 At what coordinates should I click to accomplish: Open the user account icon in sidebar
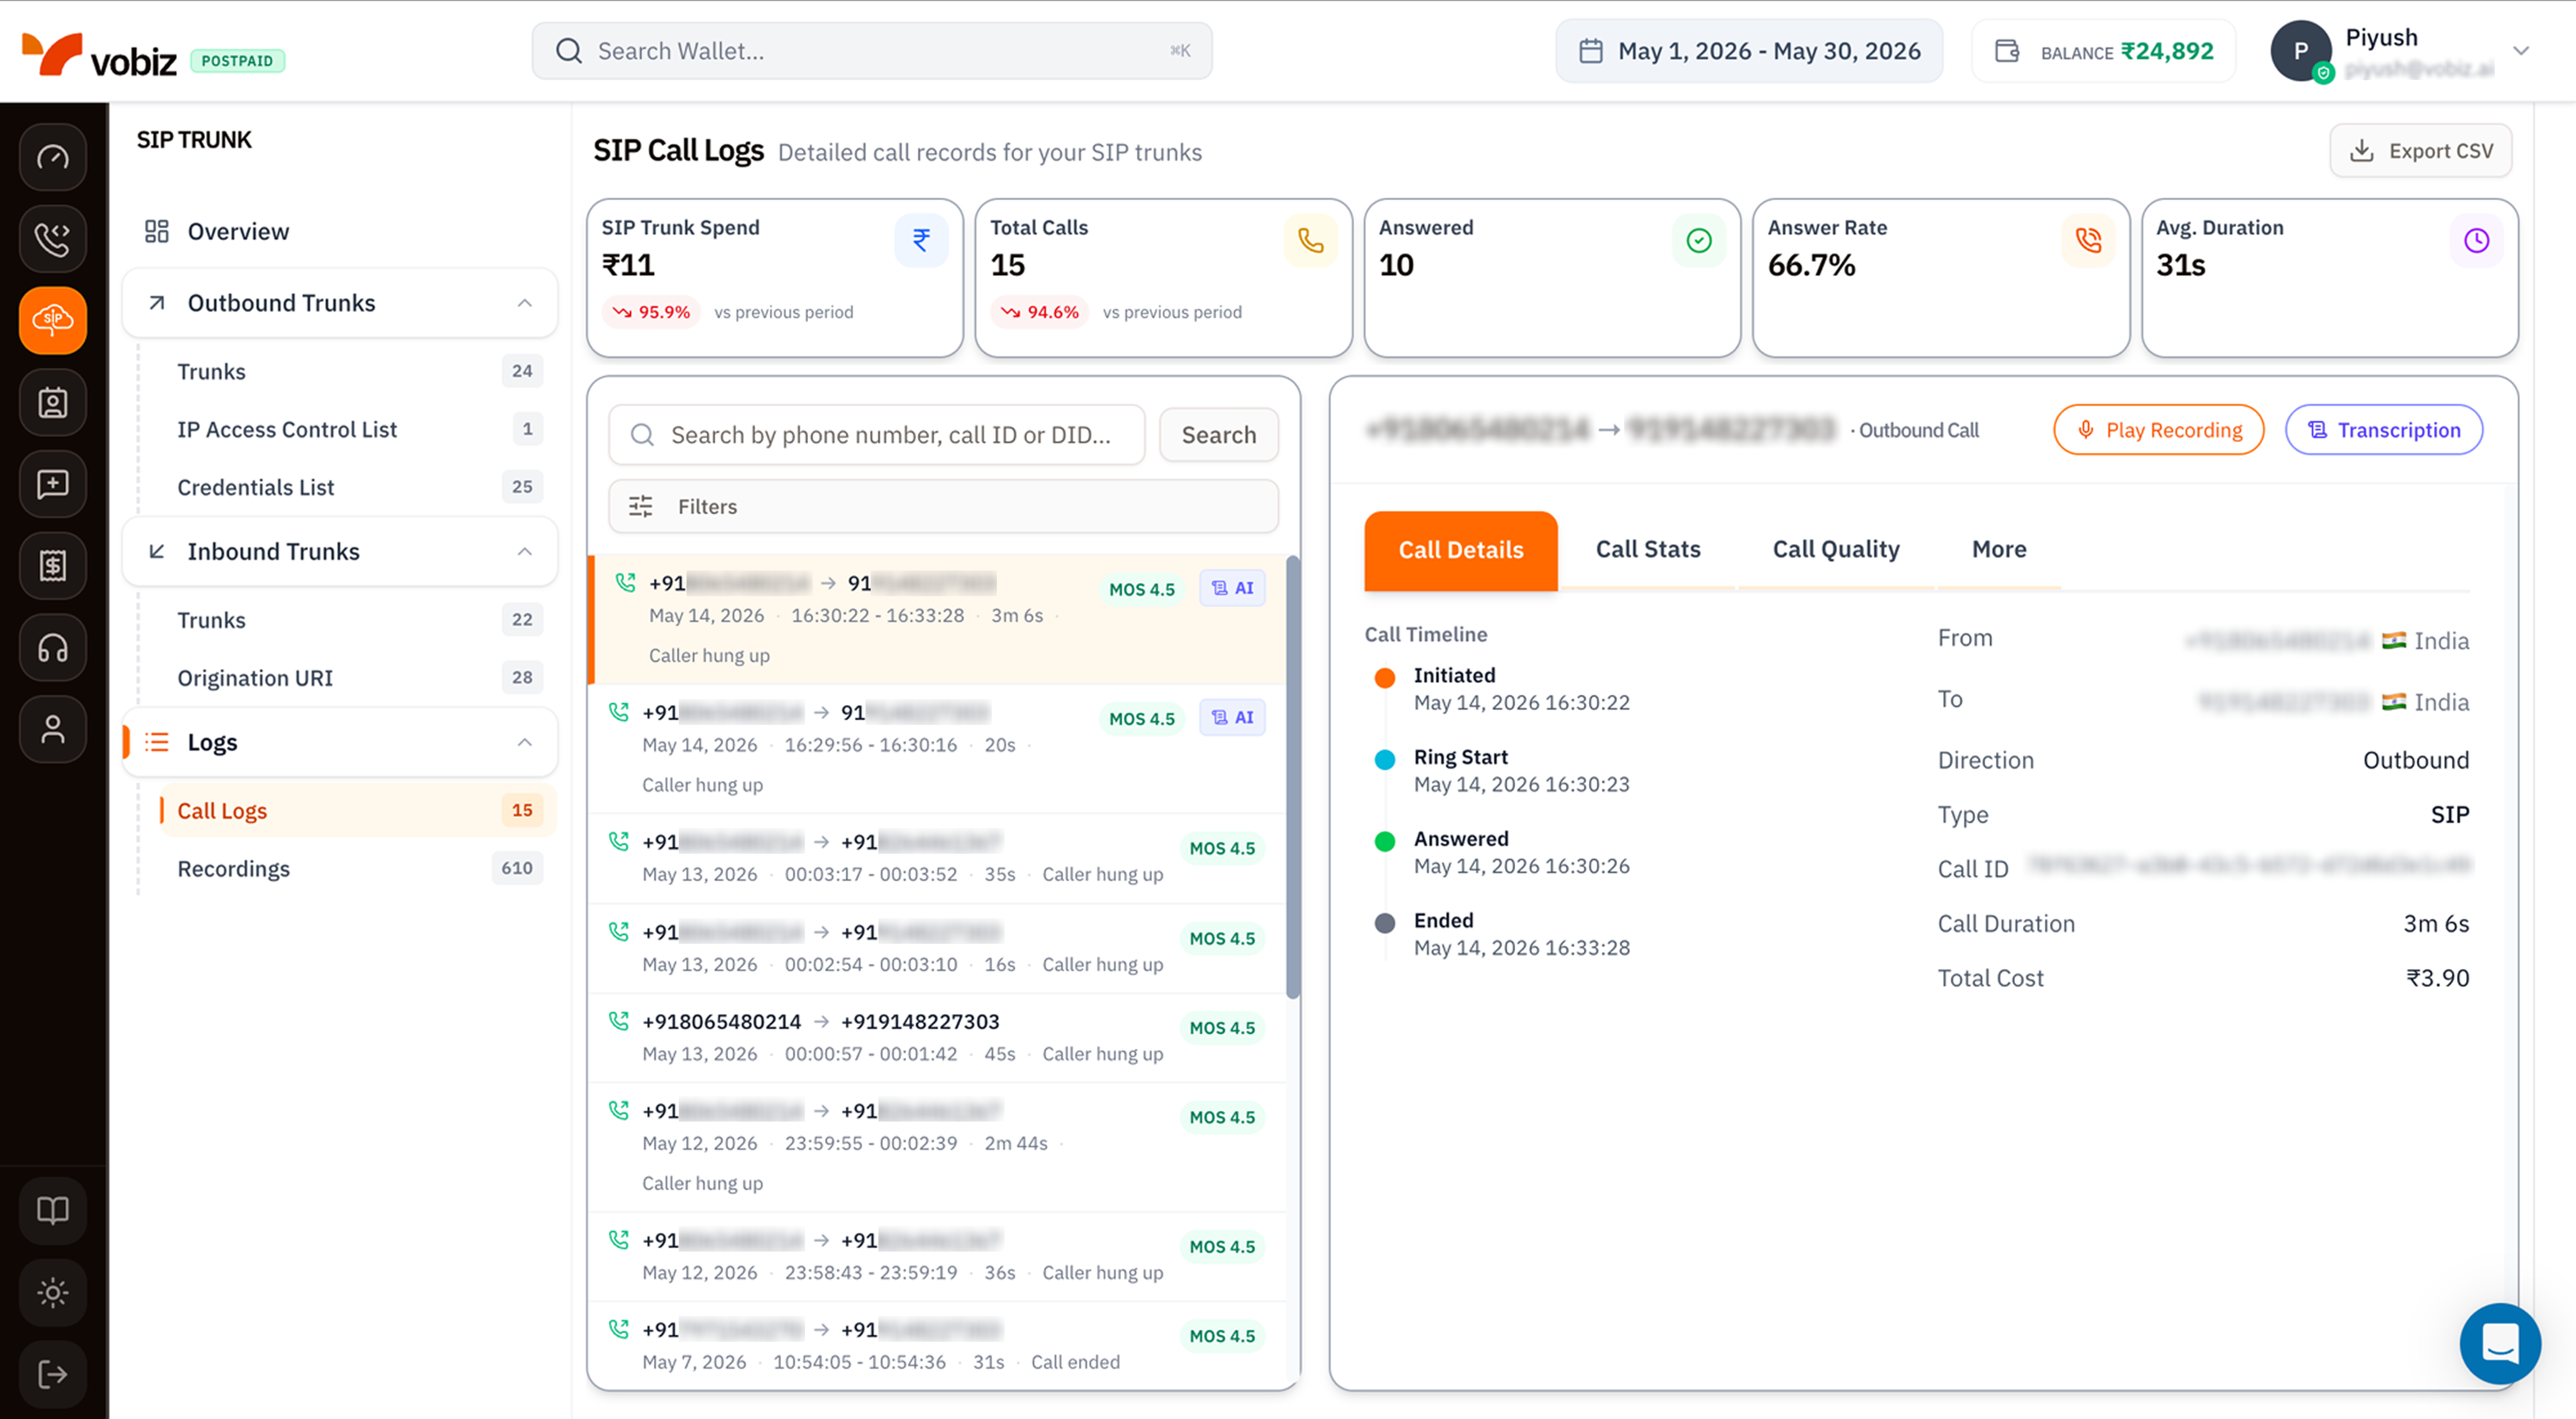click(x=53, y=729)
